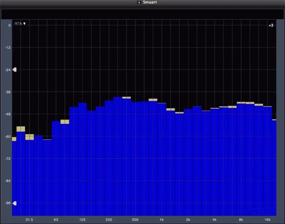The height and width of the screenshot is (224, 285).
Task: Click the +3 indicator in top right corner
Action: 271,25
